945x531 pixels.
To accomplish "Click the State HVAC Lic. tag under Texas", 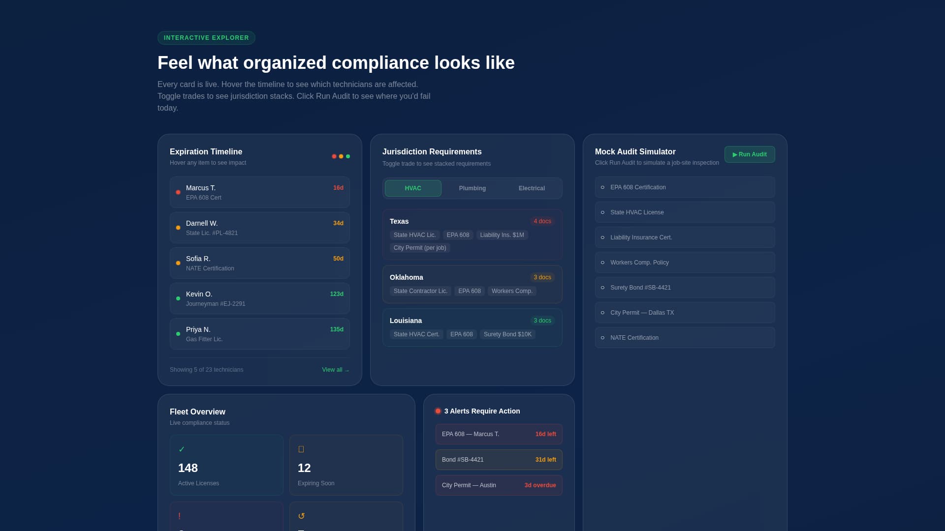I will pos(415,235).
